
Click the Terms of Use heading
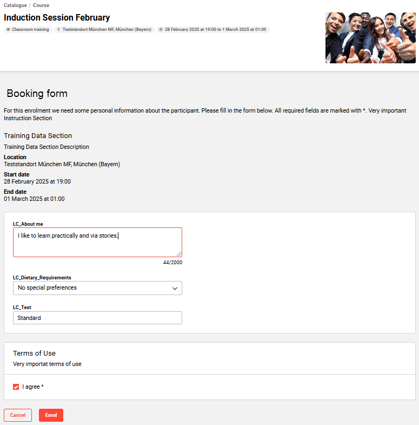(34, 353)
